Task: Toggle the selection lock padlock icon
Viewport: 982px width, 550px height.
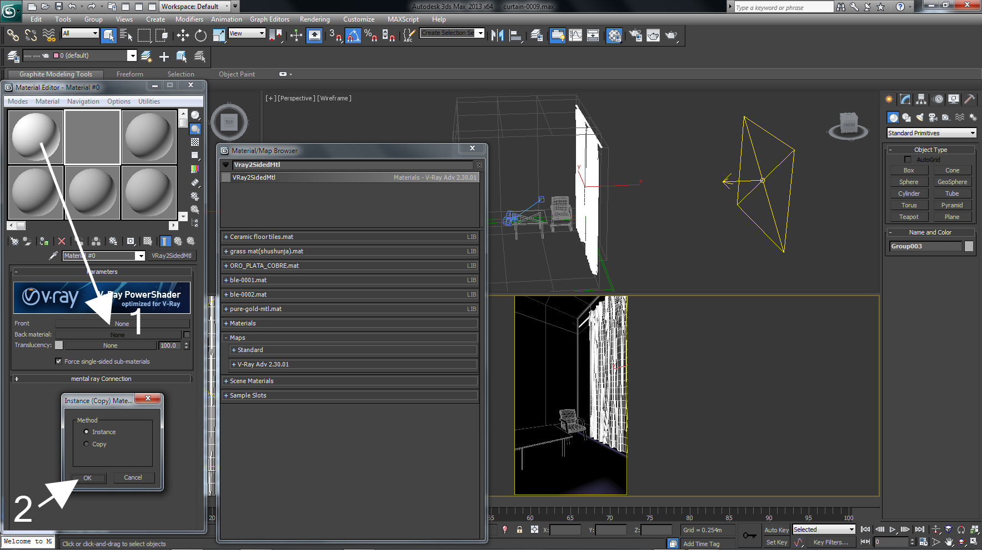Action: [x=519, y=530]
